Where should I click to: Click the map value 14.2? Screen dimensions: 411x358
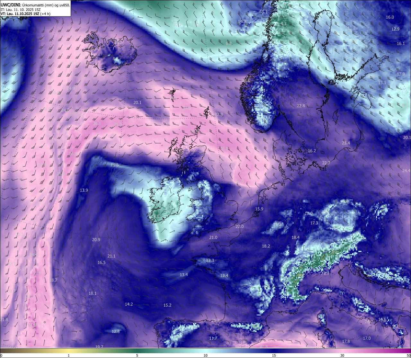point(129,304)
